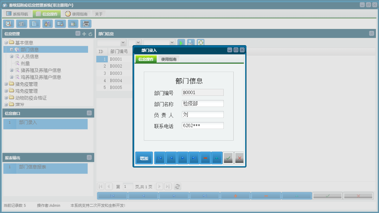Click the document icon in the main toolbar
This screenshot has height=213, width=379.
tap(34, 23)
